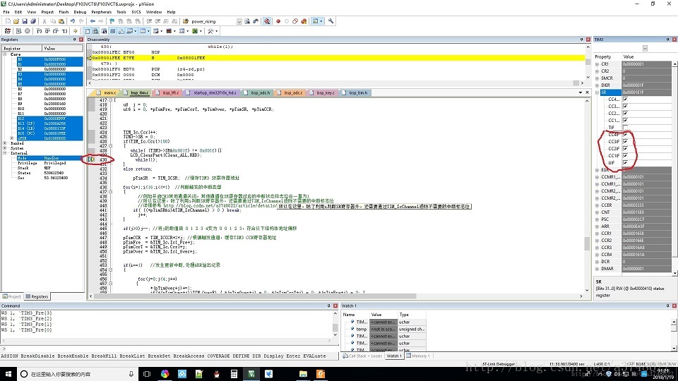The height and width of the screenshot is (381, 678).
Task: Uncheck the UIF flag checkbox
Action: tap(625, 163)
